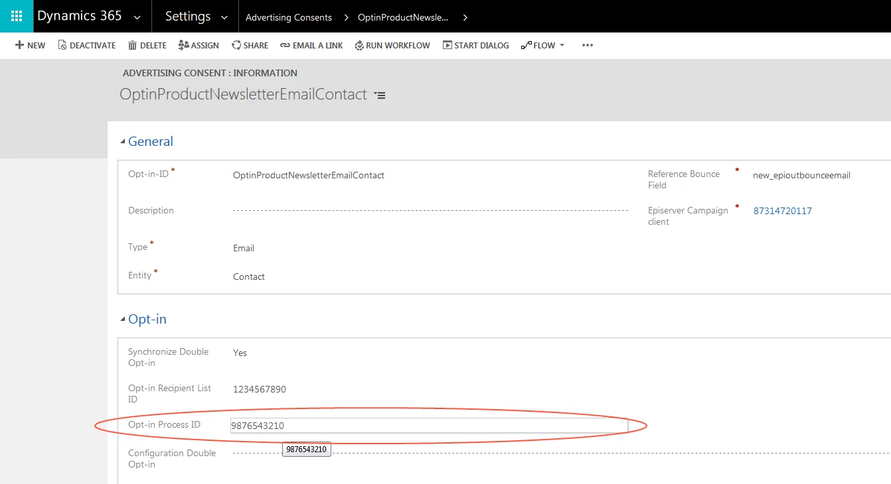Click the DELETE command label

153,46
